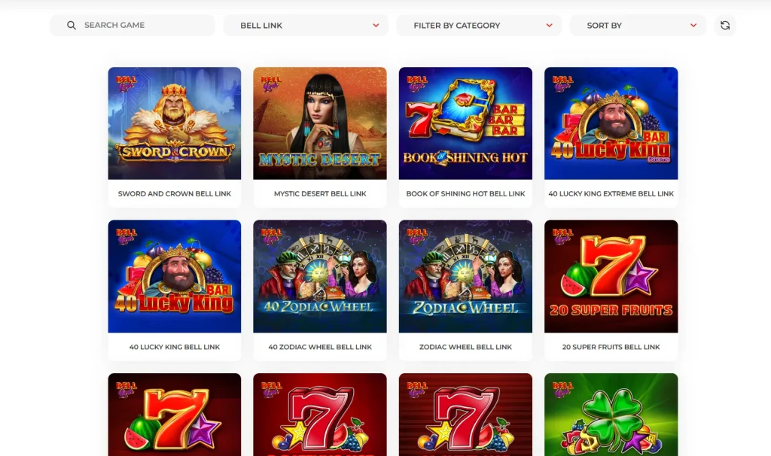Click the Sword and Crown Bell Link label
The width and height of the screenshot is (771, 456).
[175, 193]
